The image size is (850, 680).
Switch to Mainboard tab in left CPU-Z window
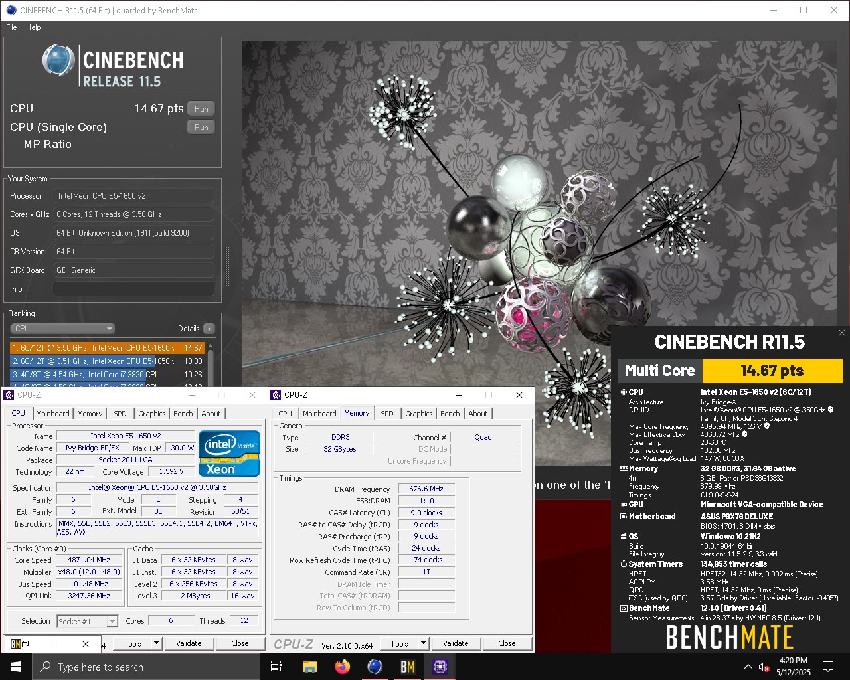(x=52, y=414)
